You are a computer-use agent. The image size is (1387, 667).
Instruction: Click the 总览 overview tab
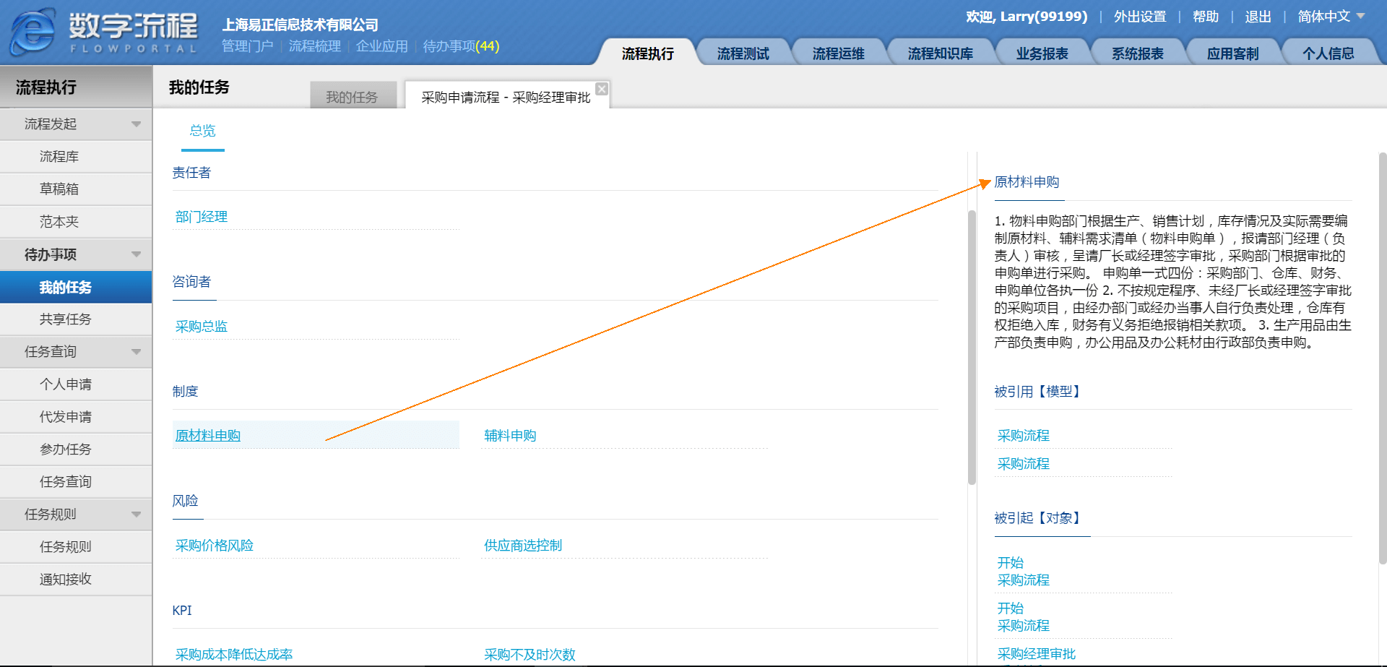click(x=202, y=131)
